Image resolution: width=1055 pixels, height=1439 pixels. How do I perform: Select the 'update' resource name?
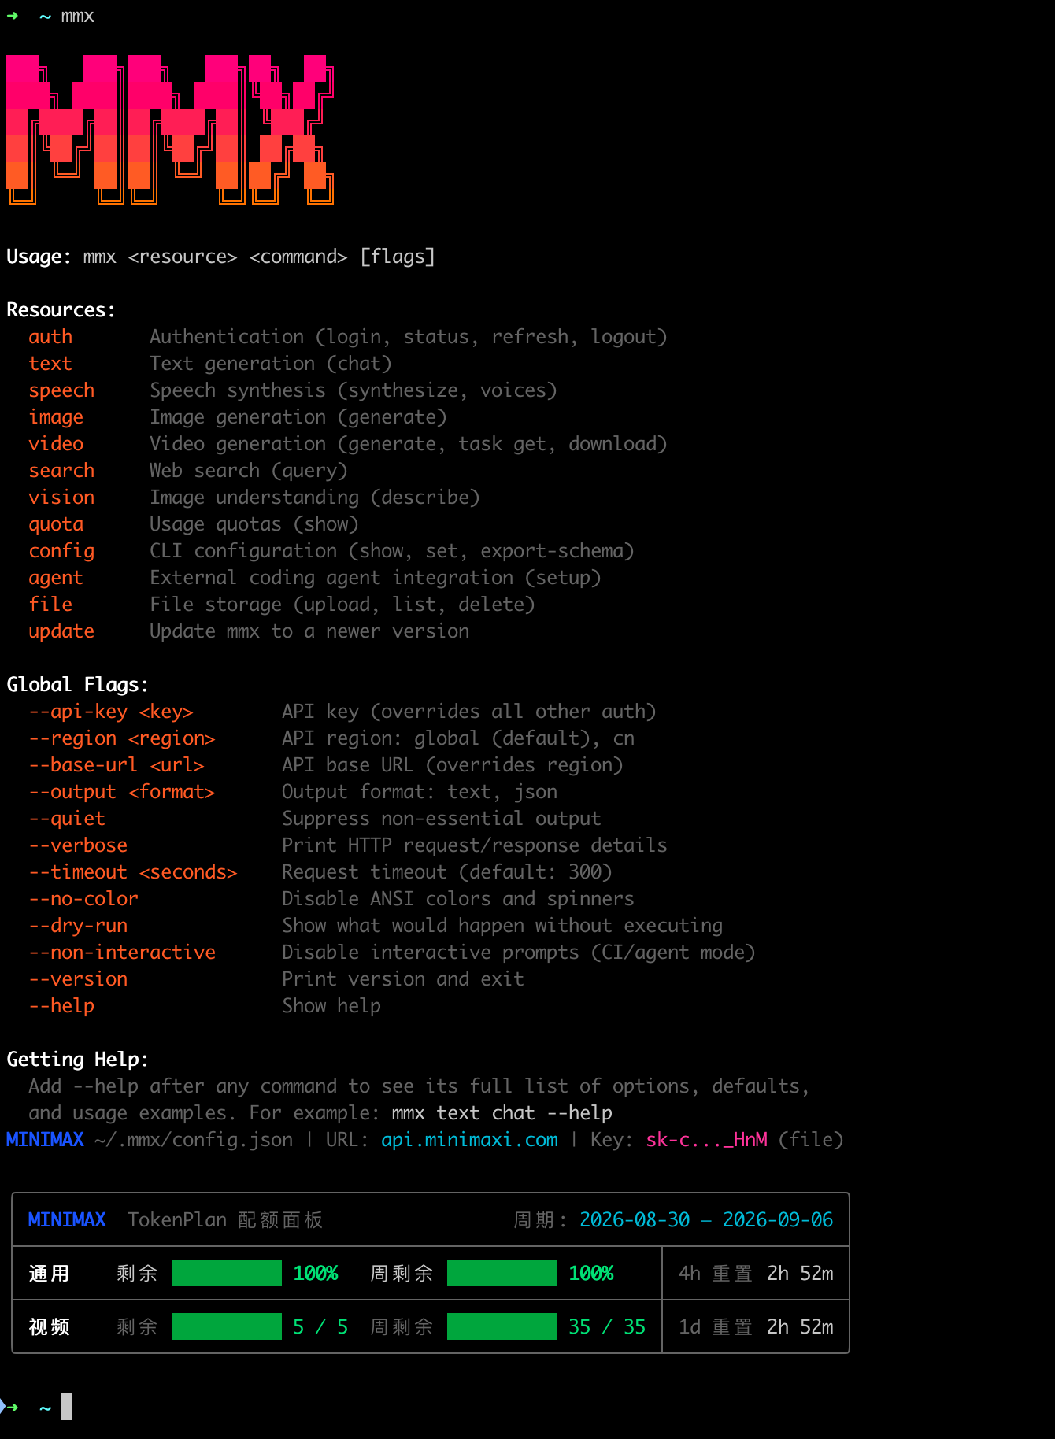(x=61, y=631)
